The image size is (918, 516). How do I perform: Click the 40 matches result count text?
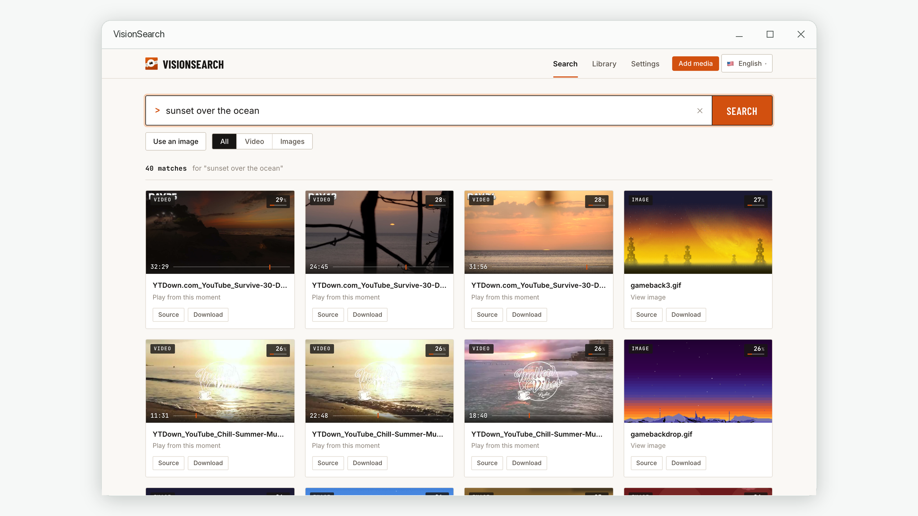point(166,168)
